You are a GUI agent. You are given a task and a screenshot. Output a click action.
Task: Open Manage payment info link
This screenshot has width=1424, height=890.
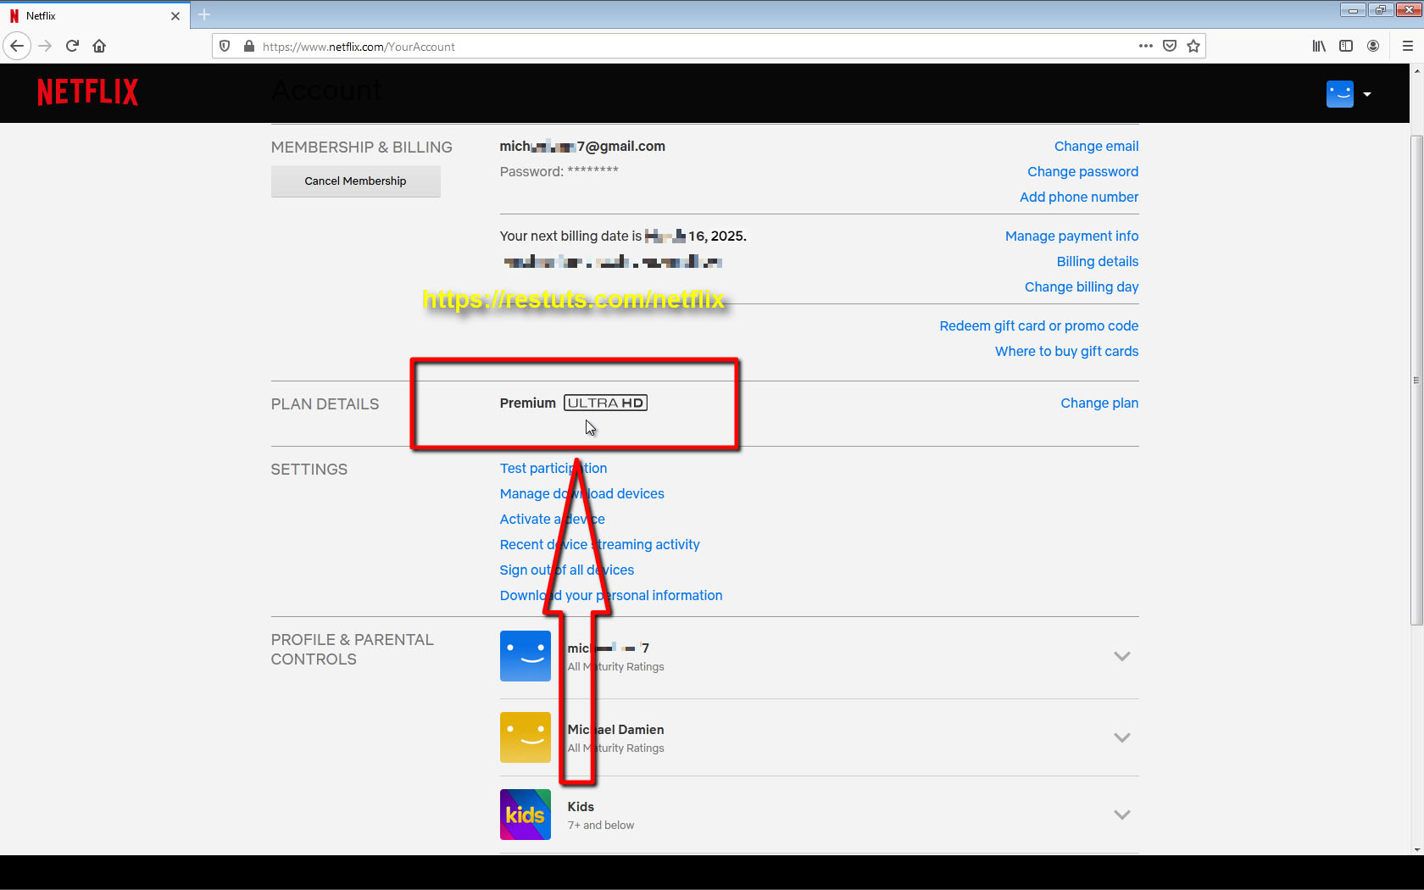click(x=1071, y=236)
